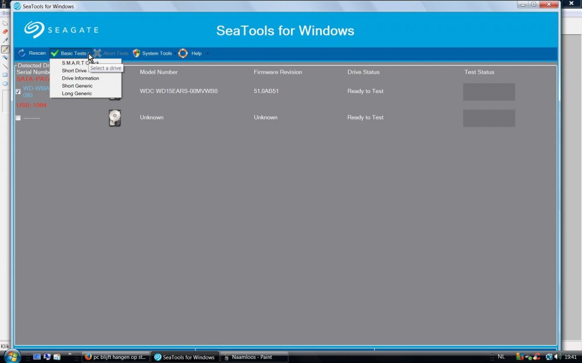Choose Drive Information from Basic Tests menu
The height and width of the screenshot is (363, 582).
coord(80,78)
